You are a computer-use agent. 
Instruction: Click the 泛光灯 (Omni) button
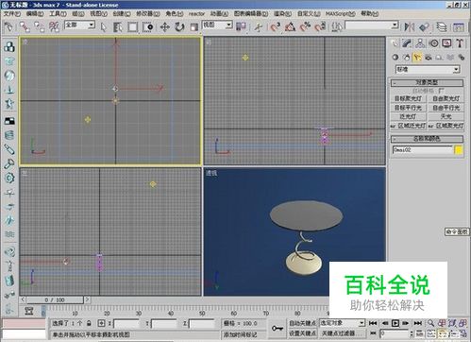coord(408,116)
